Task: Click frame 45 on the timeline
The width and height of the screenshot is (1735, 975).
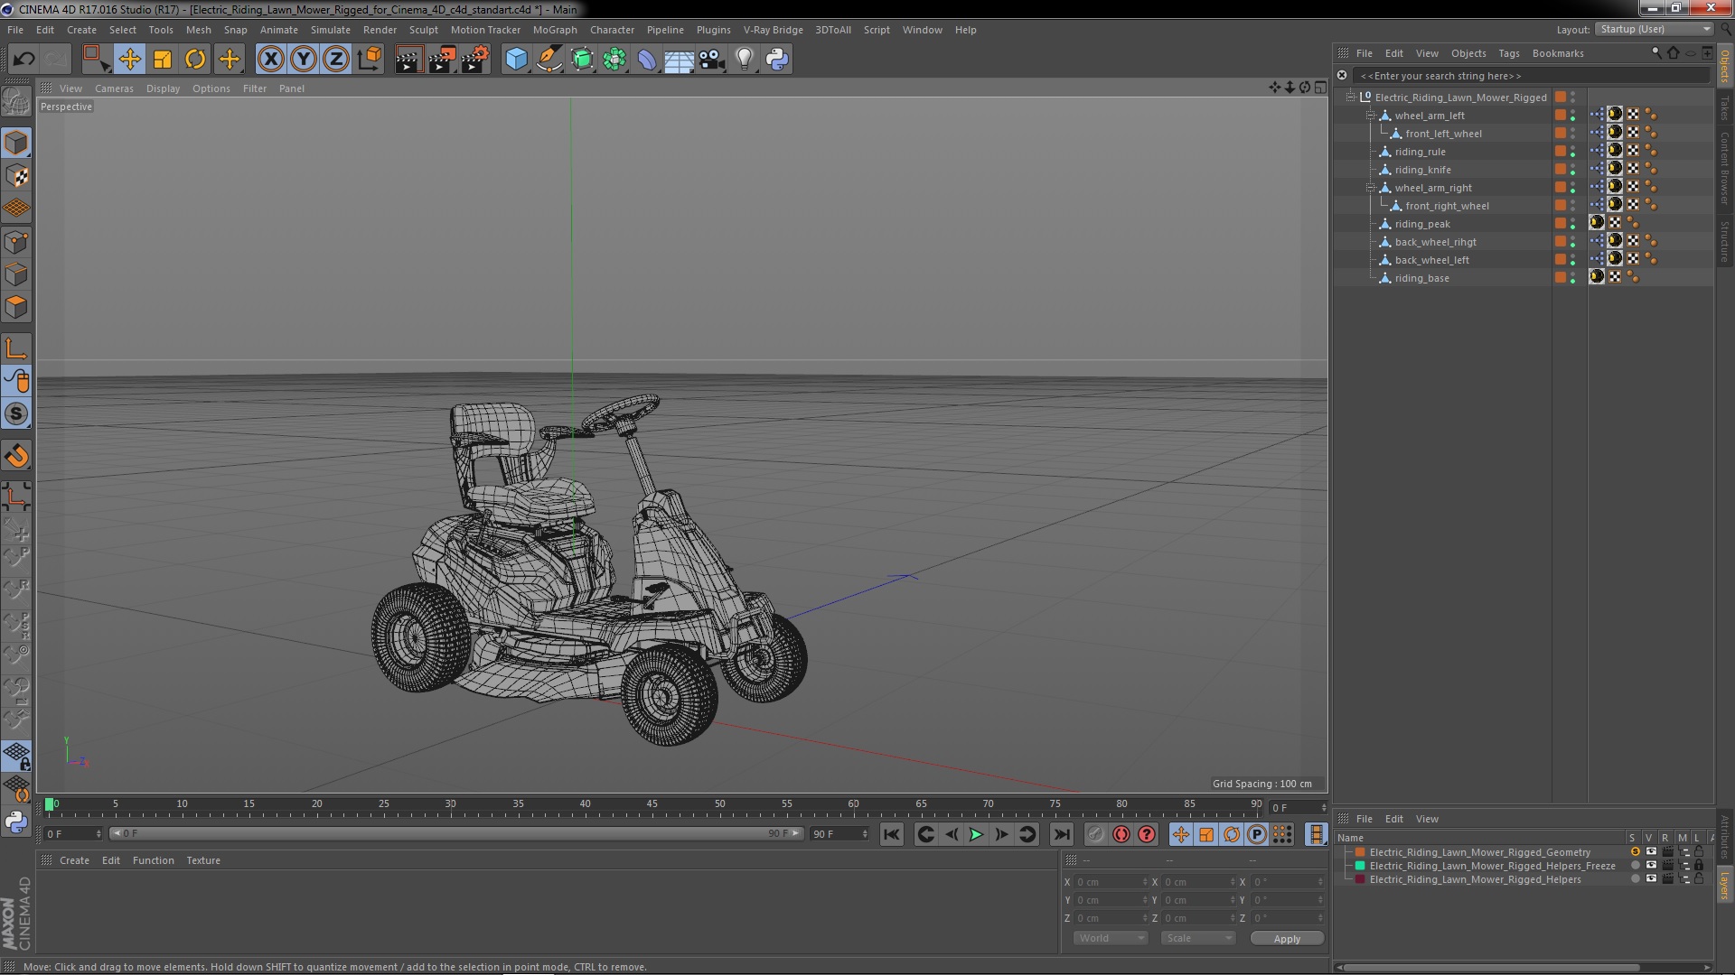Action: [652, 803]
